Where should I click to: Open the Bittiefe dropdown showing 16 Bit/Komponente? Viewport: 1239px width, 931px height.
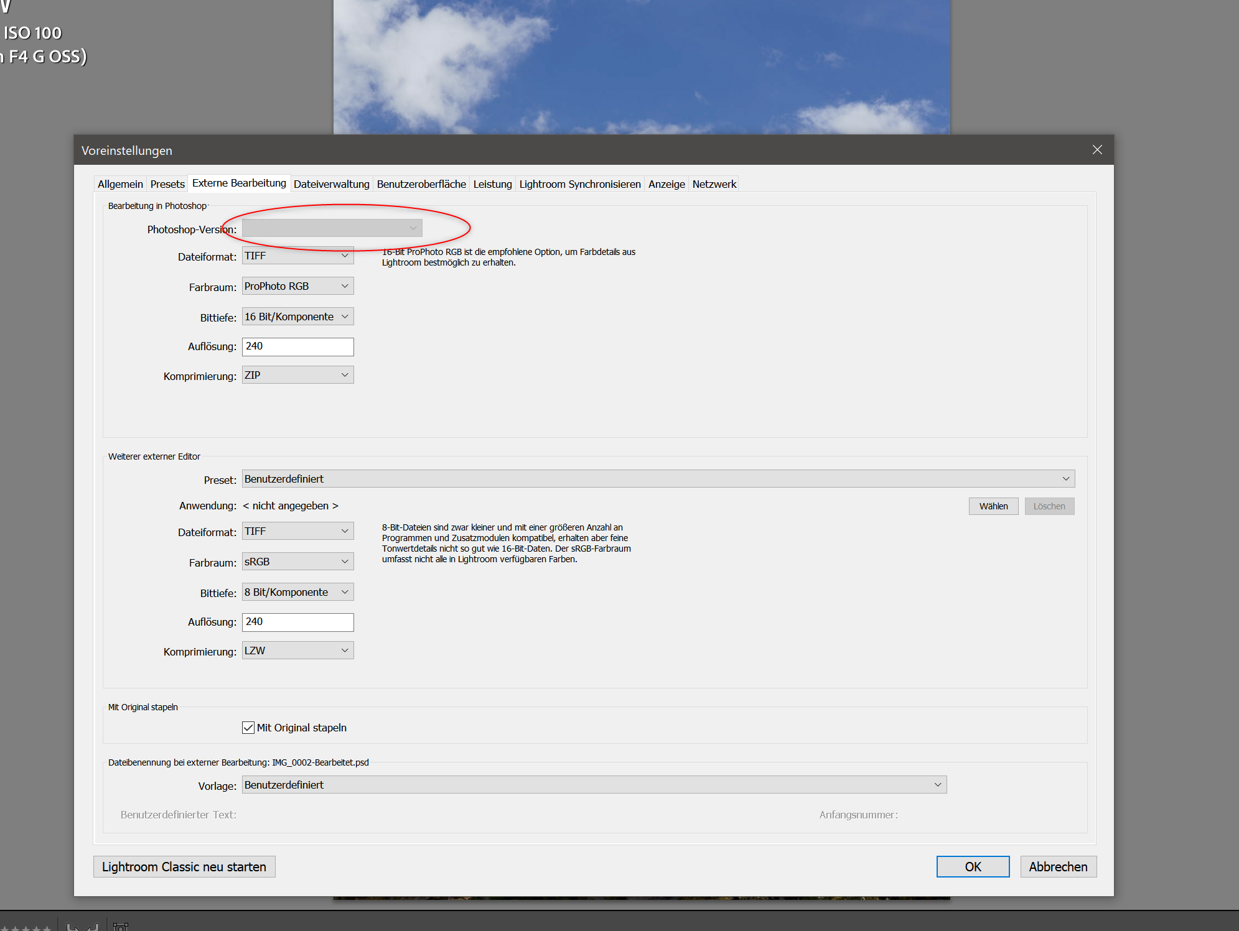(297, 316)
